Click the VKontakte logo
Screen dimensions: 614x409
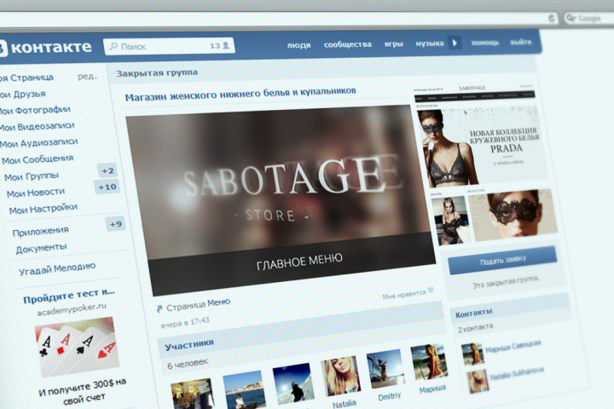coord(45,48)
